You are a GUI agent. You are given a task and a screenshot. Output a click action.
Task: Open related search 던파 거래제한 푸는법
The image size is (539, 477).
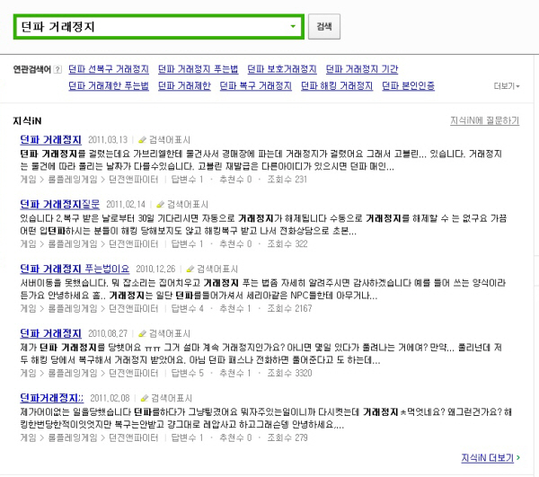pos(109,85)
